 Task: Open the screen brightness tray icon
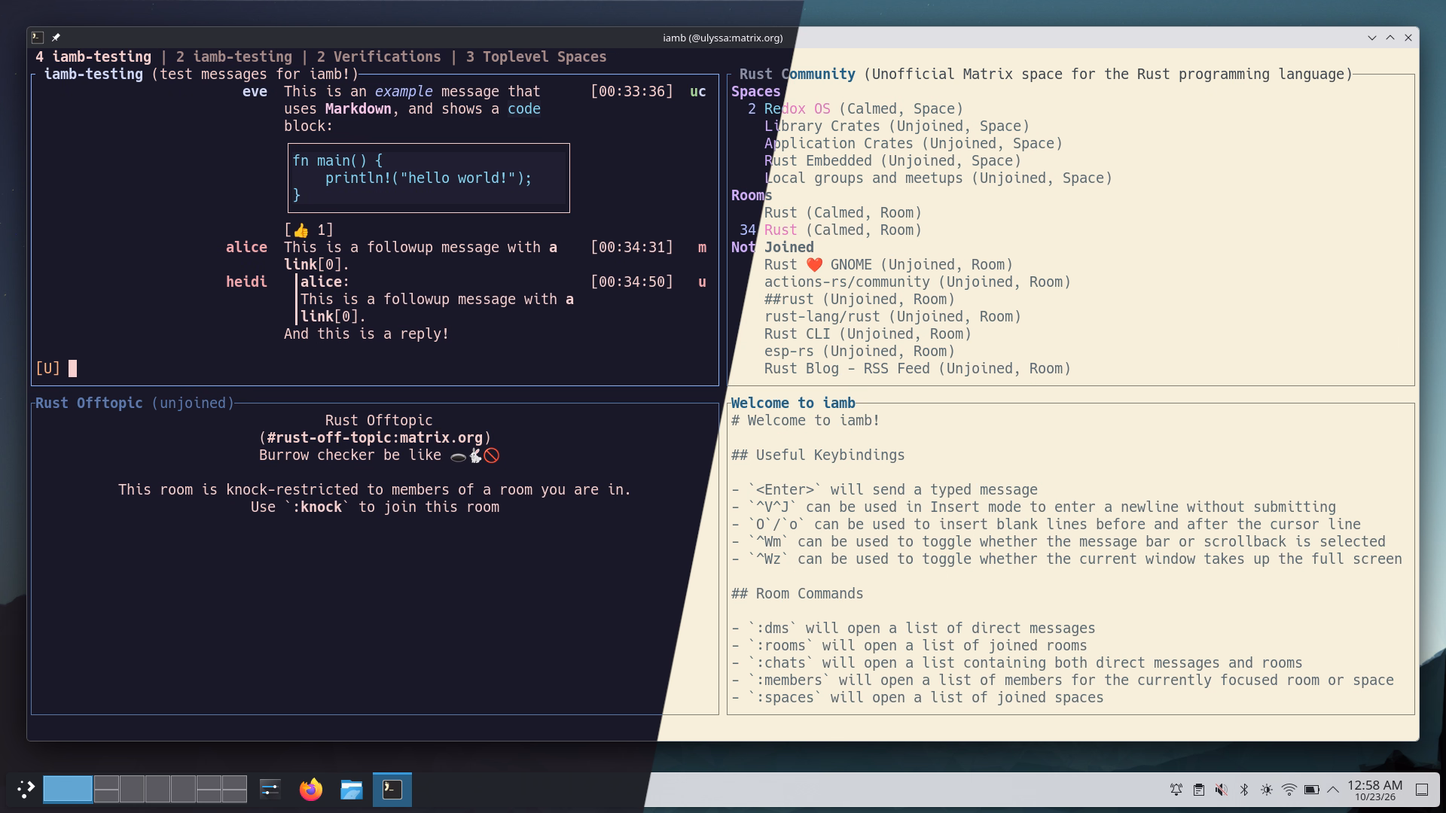pos(1267,790)
